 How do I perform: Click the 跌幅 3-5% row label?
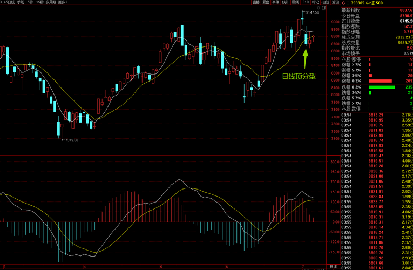click(351, 92)
